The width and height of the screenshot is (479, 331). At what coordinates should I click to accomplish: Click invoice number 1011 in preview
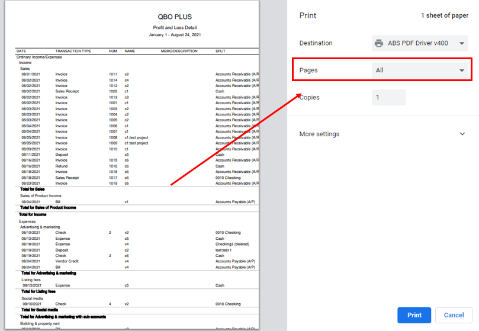(x=113, y=74)
